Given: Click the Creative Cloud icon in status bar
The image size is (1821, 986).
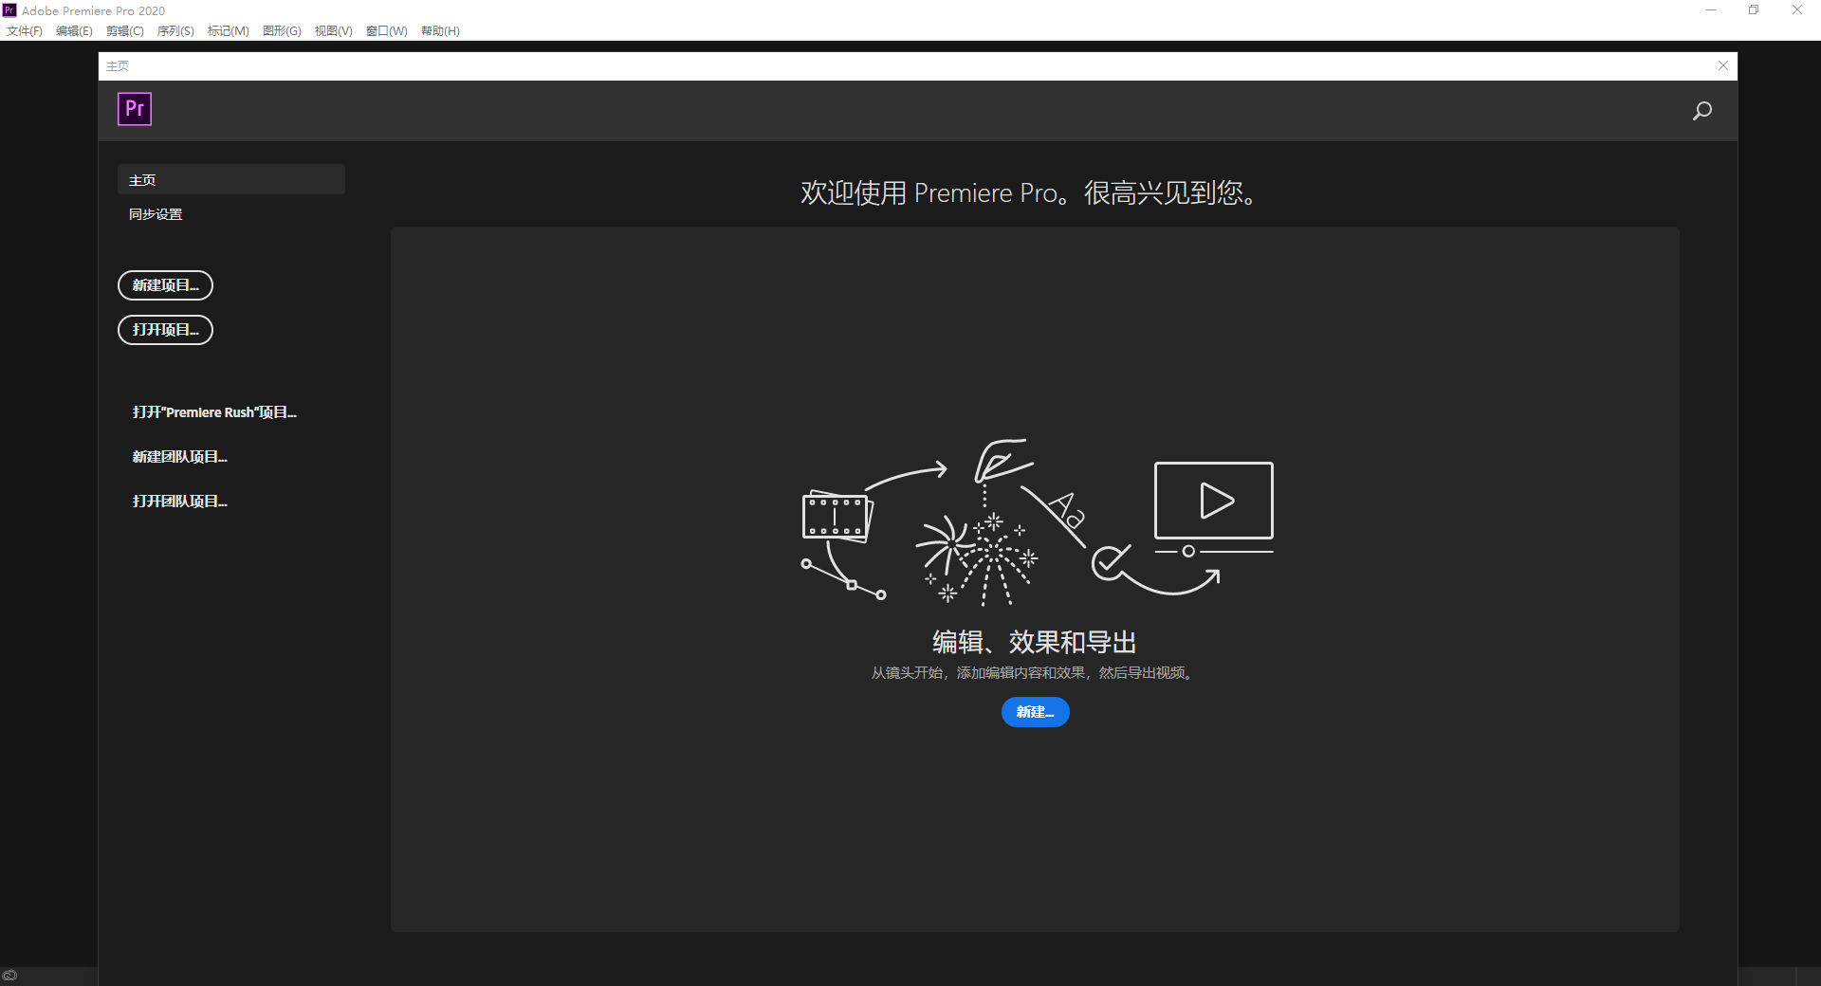Looking at the screenshot, I should tap(10, 975).
